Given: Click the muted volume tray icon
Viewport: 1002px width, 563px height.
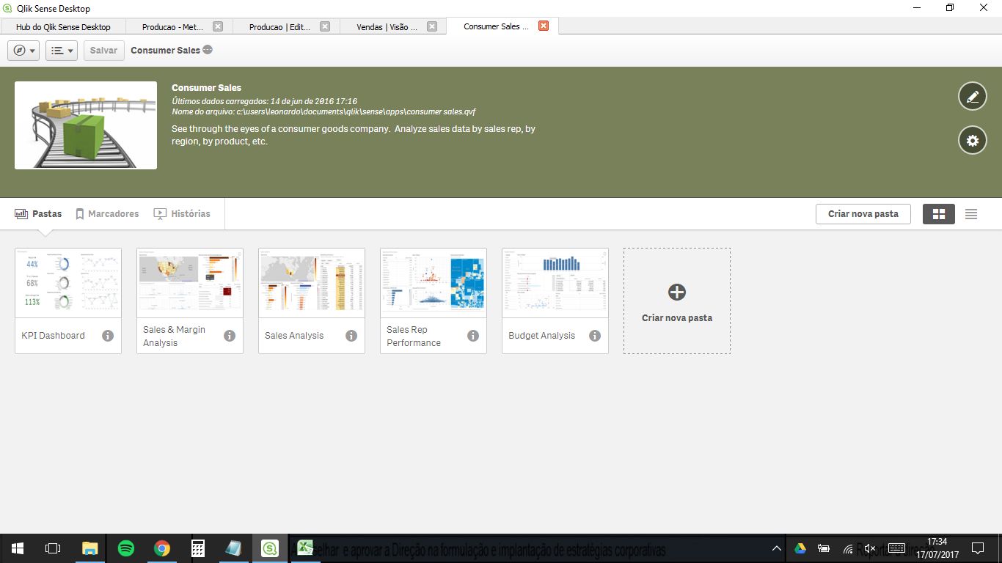Looking at the screenshot, I should pyautogui.click(x=870, y=548).
